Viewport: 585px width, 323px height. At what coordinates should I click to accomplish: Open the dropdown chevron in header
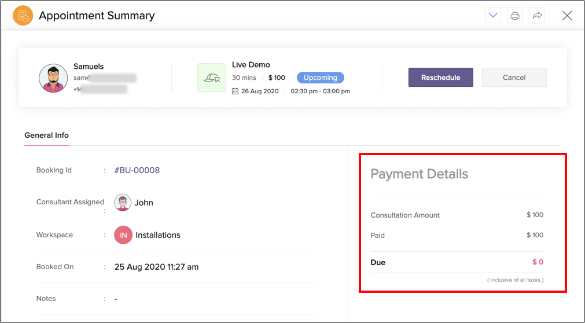coord(493,16)
